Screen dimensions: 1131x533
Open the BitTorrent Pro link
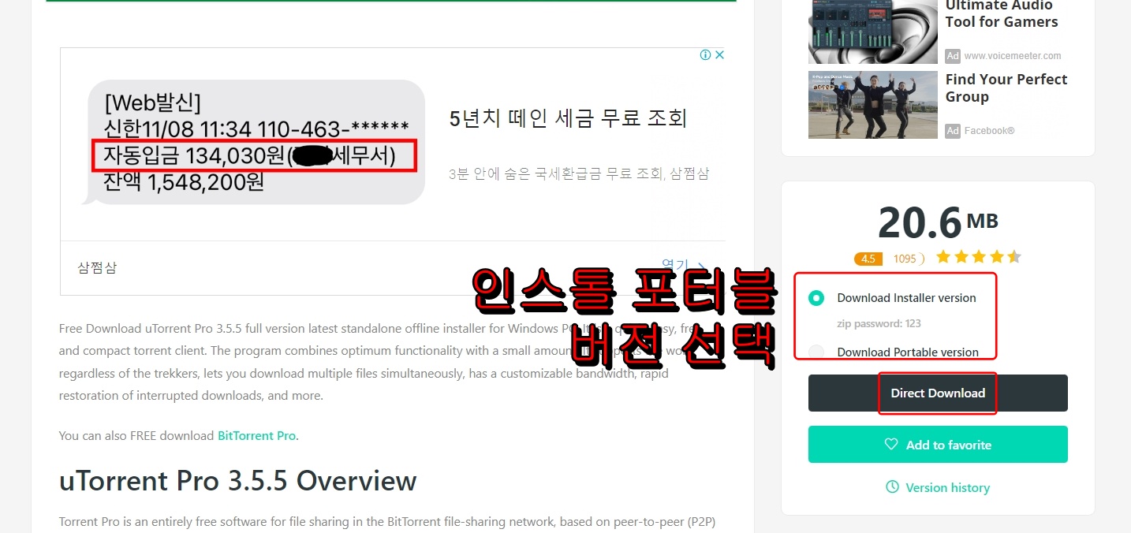coord(258,435)
